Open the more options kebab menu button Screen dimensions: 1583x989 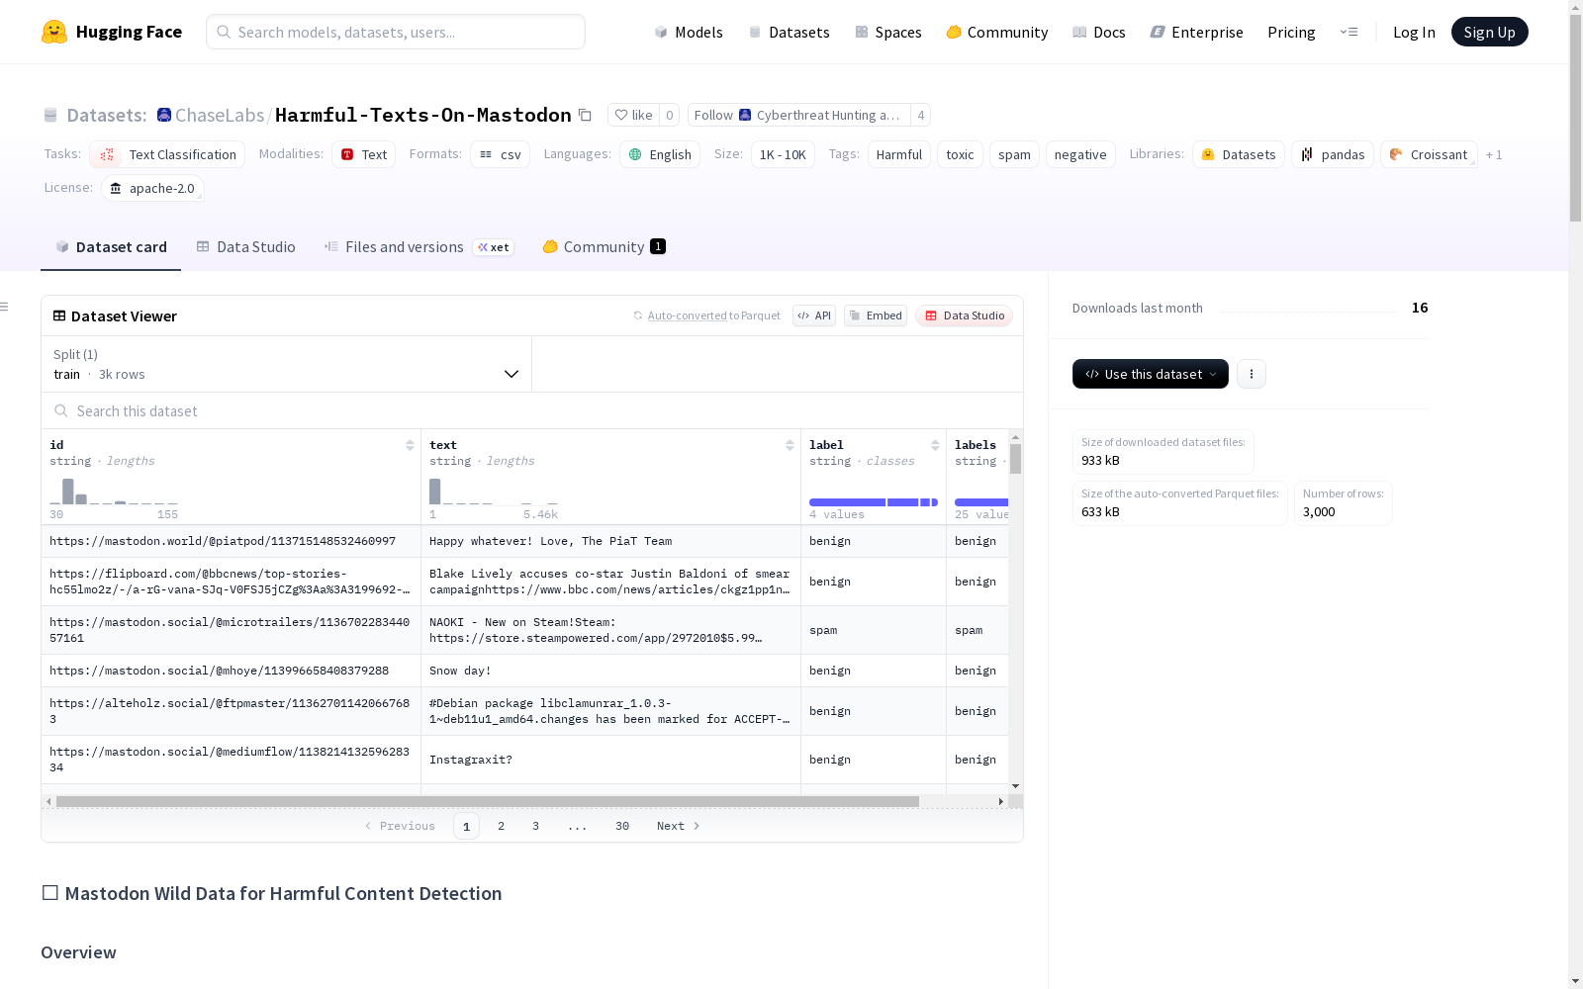[x=1252, y=374]
